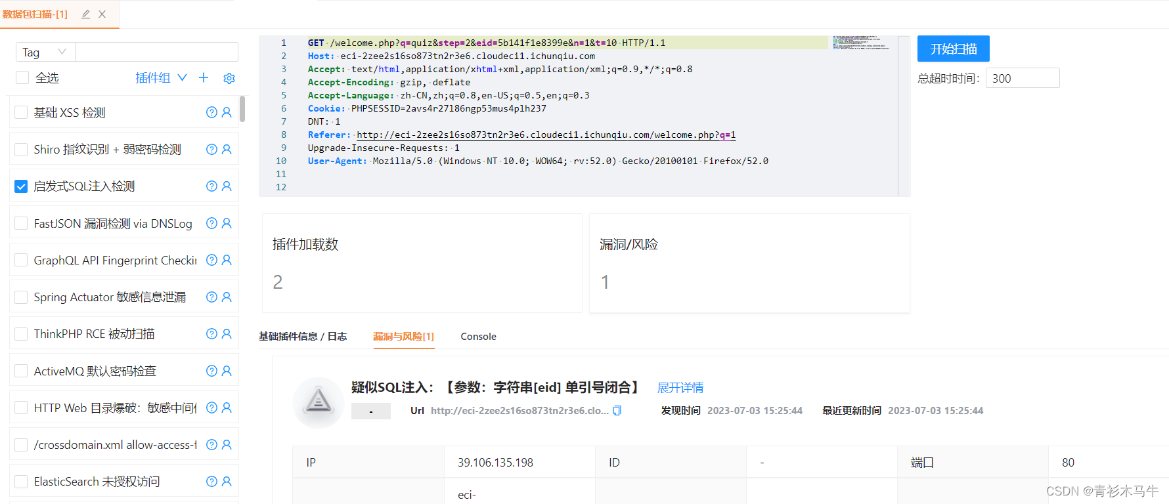Click the 漏洞/风险 count card

[749, 263]
